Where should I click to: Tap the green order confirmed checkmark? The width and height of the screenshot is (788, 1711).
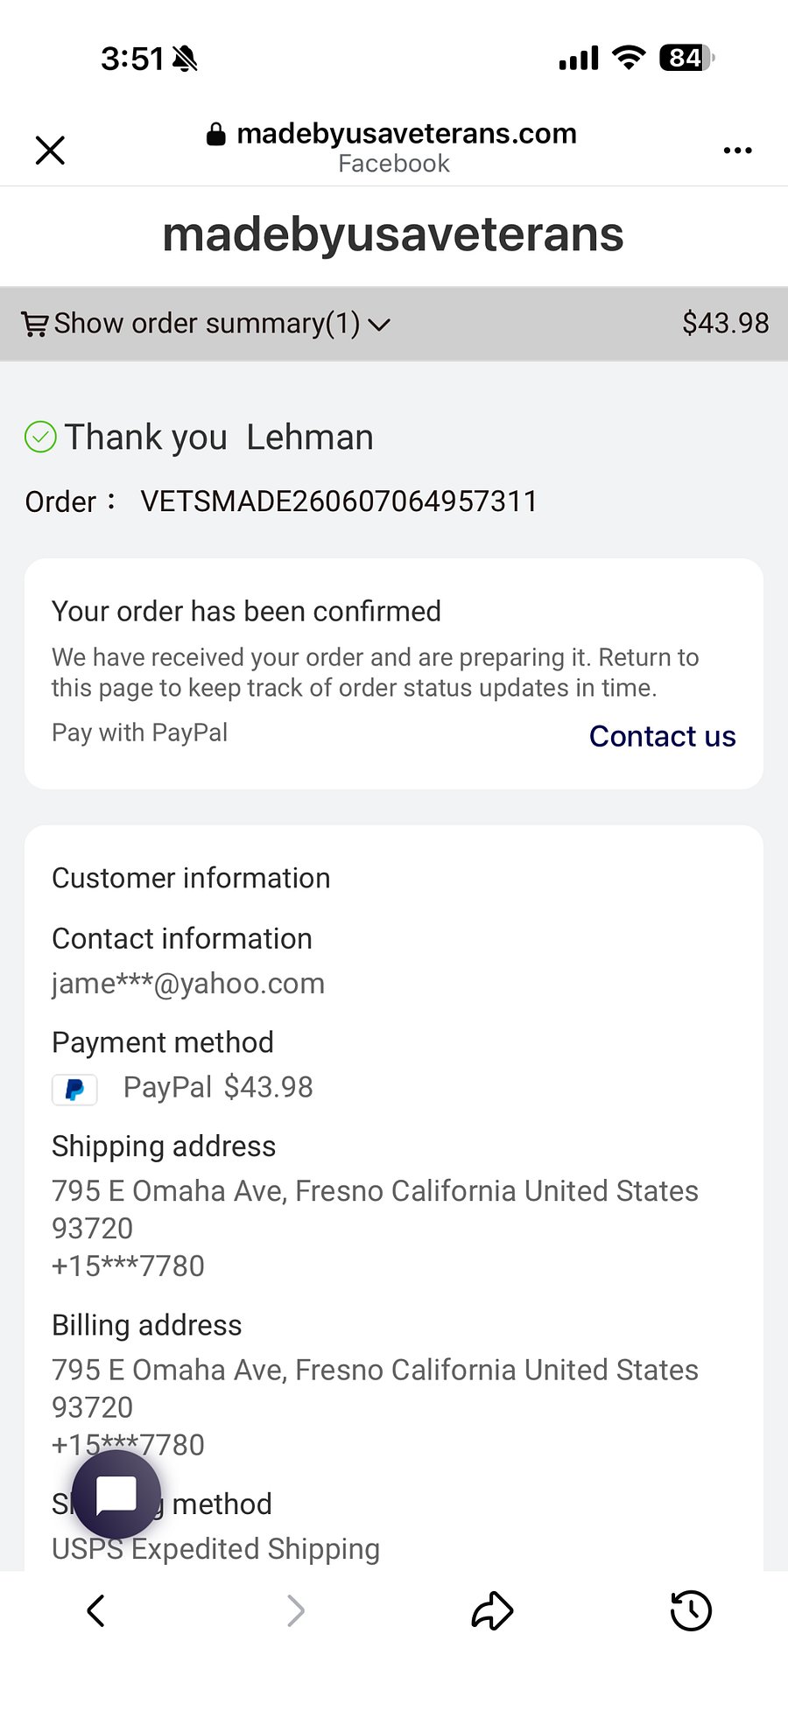40,437
